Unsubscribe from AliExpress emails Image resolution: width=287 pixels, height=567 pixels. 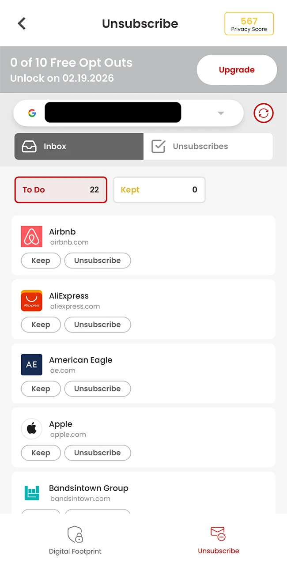98,325
